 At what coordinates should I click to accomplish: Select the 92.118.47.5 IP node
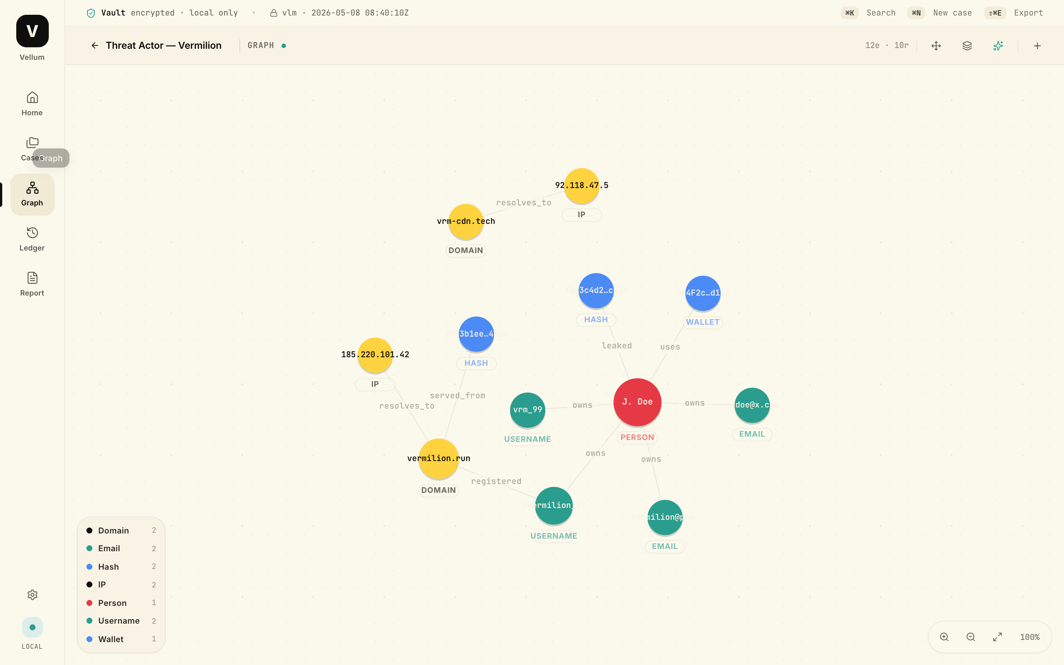click(581, 185)
